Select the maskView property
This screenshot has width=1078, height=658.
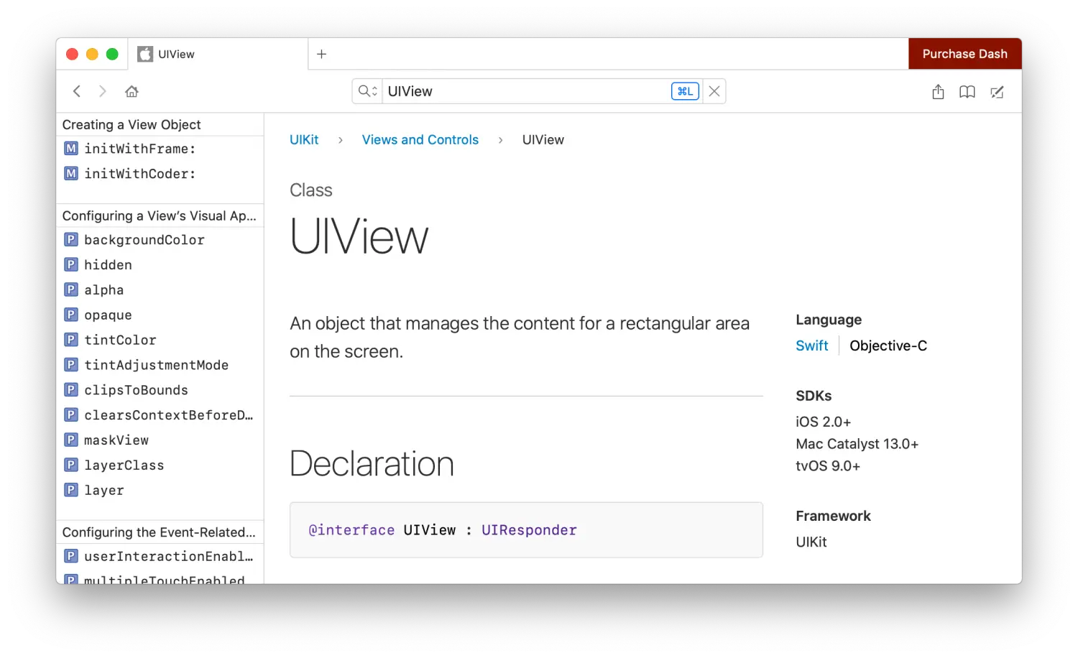pyautogui.click(x=160, y=440)
